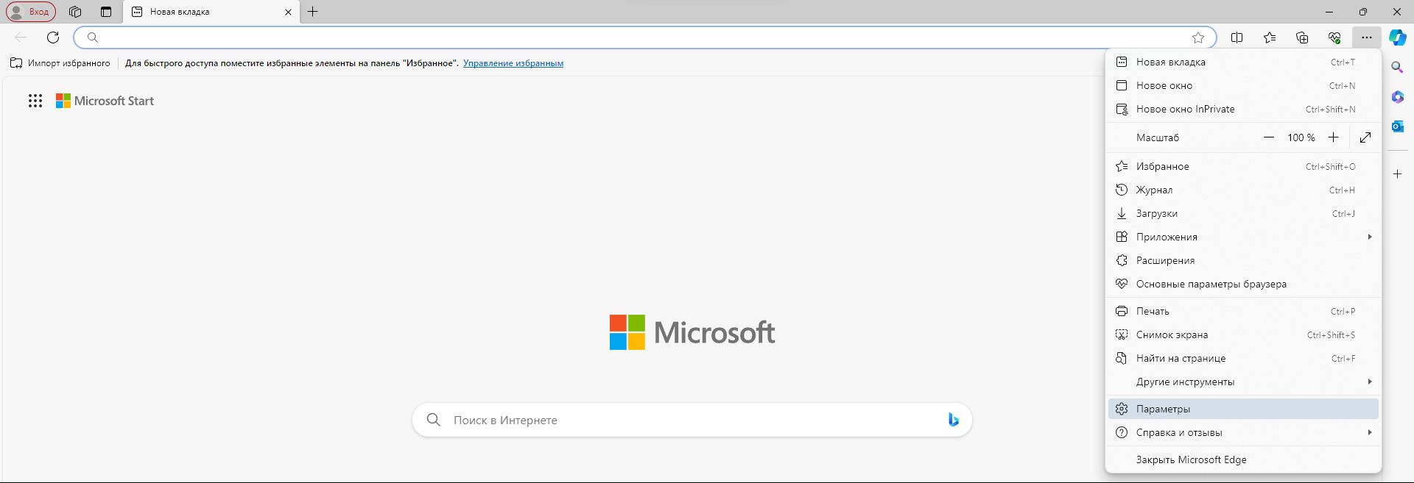Click the Collections toolbar icon
1414x483 pixels.
[x=1302, y=37]
